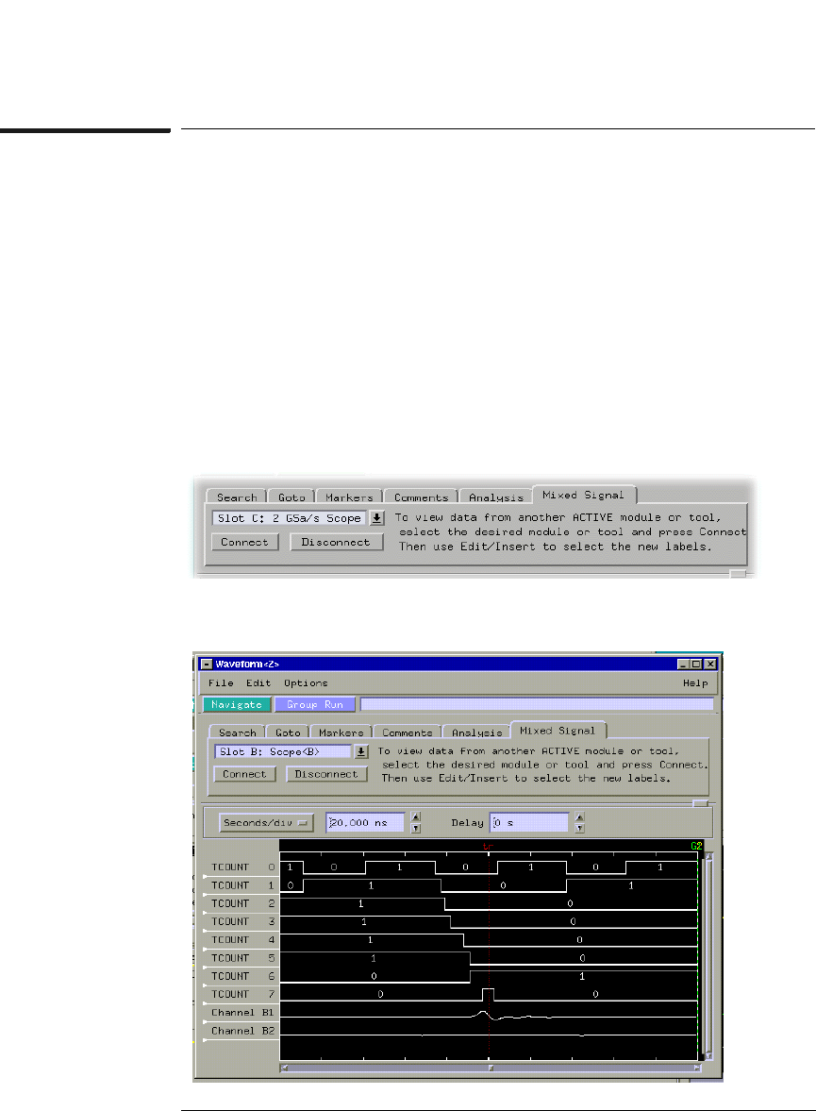Click the horizontal scrollbar right arrow
The width and height of the screenshot is (816, 1111).
tap(697, 1068)
